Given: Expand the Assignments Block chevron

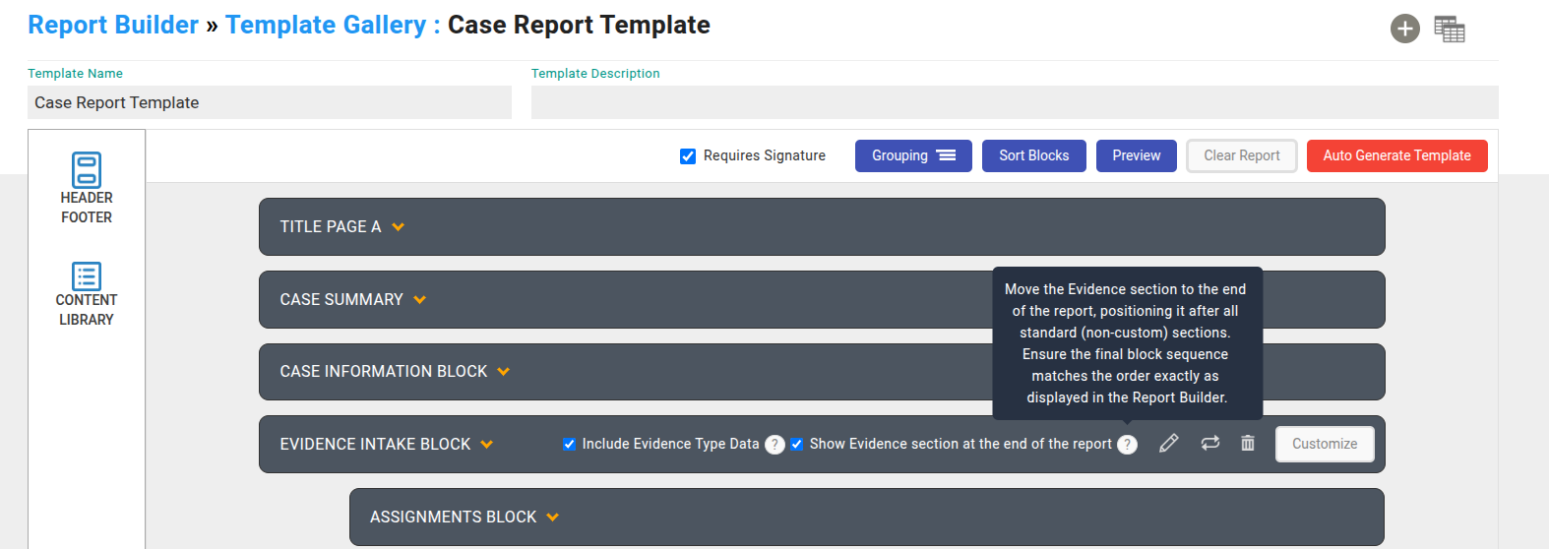Looking at the screenshot, I should coord(553,518).
